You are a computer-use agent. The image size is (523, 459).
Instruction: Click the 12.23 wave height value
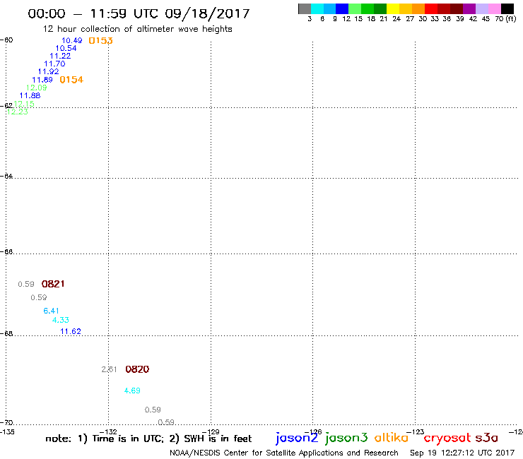tap(18, 112)
